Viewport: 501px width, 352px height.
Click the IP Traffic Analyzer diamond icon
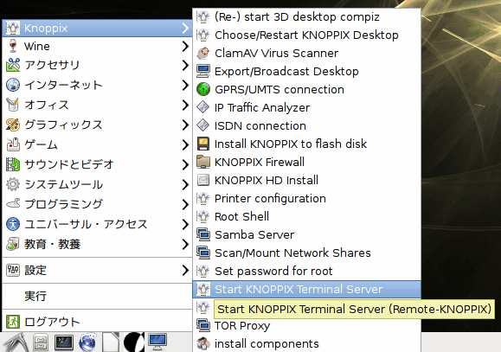pyautogui.click(x=203, y=107)
